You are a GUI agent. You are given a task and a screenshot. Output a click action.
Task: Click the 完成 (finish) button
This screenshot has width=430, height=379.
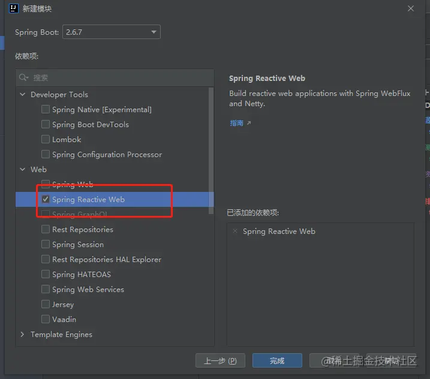pyautogui.click(x=276, y=360)
